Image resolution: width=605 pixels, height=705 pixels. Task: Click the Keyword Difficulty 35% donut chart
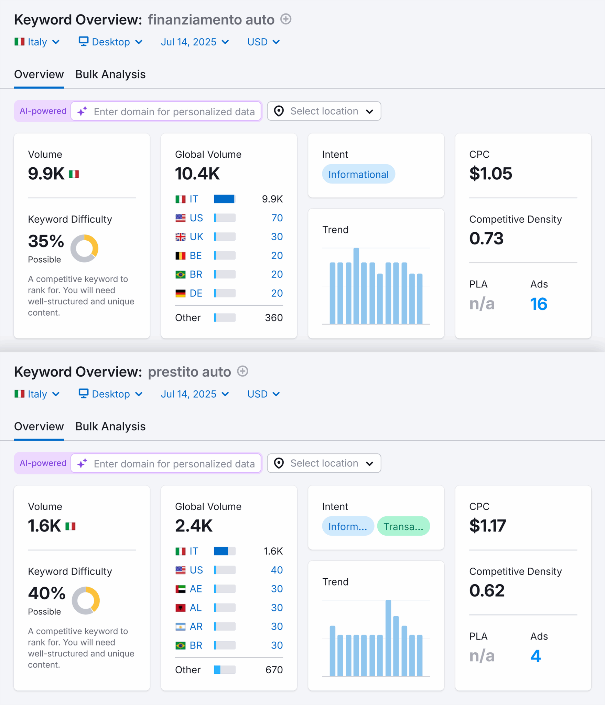point(84,248)
